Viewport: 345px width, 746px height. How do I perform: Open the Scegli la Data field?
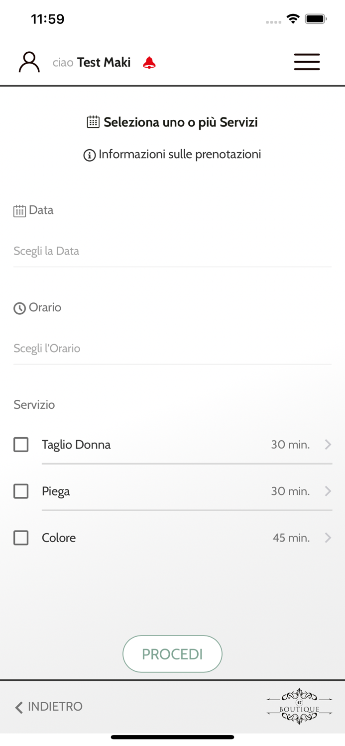tap(172, 251)
